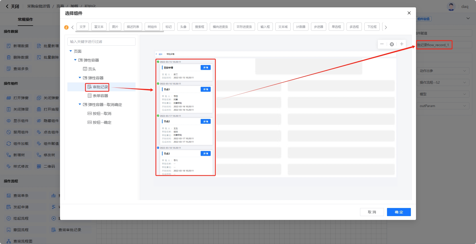Click the orange info icon near the component tabs
Viewport: 476px width, 244px height.
(x=66, y=27)
